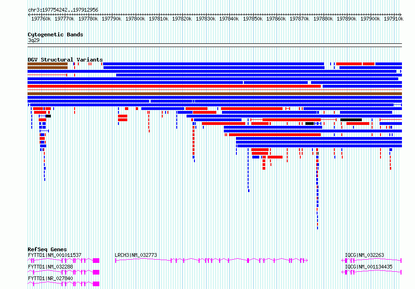Click the gene model under IQCG|NM_032263
The image size is (415, 289).
[372, 261]
